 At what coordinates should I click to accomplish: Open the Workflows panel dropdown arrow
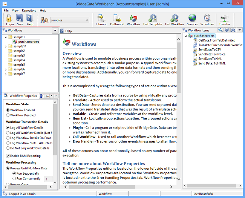point(55,30)
